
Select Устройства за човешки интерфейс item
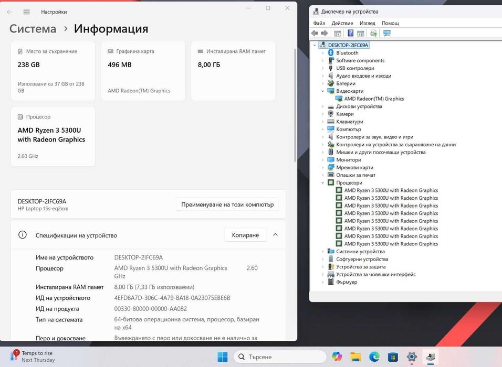[x=376, y=274]
